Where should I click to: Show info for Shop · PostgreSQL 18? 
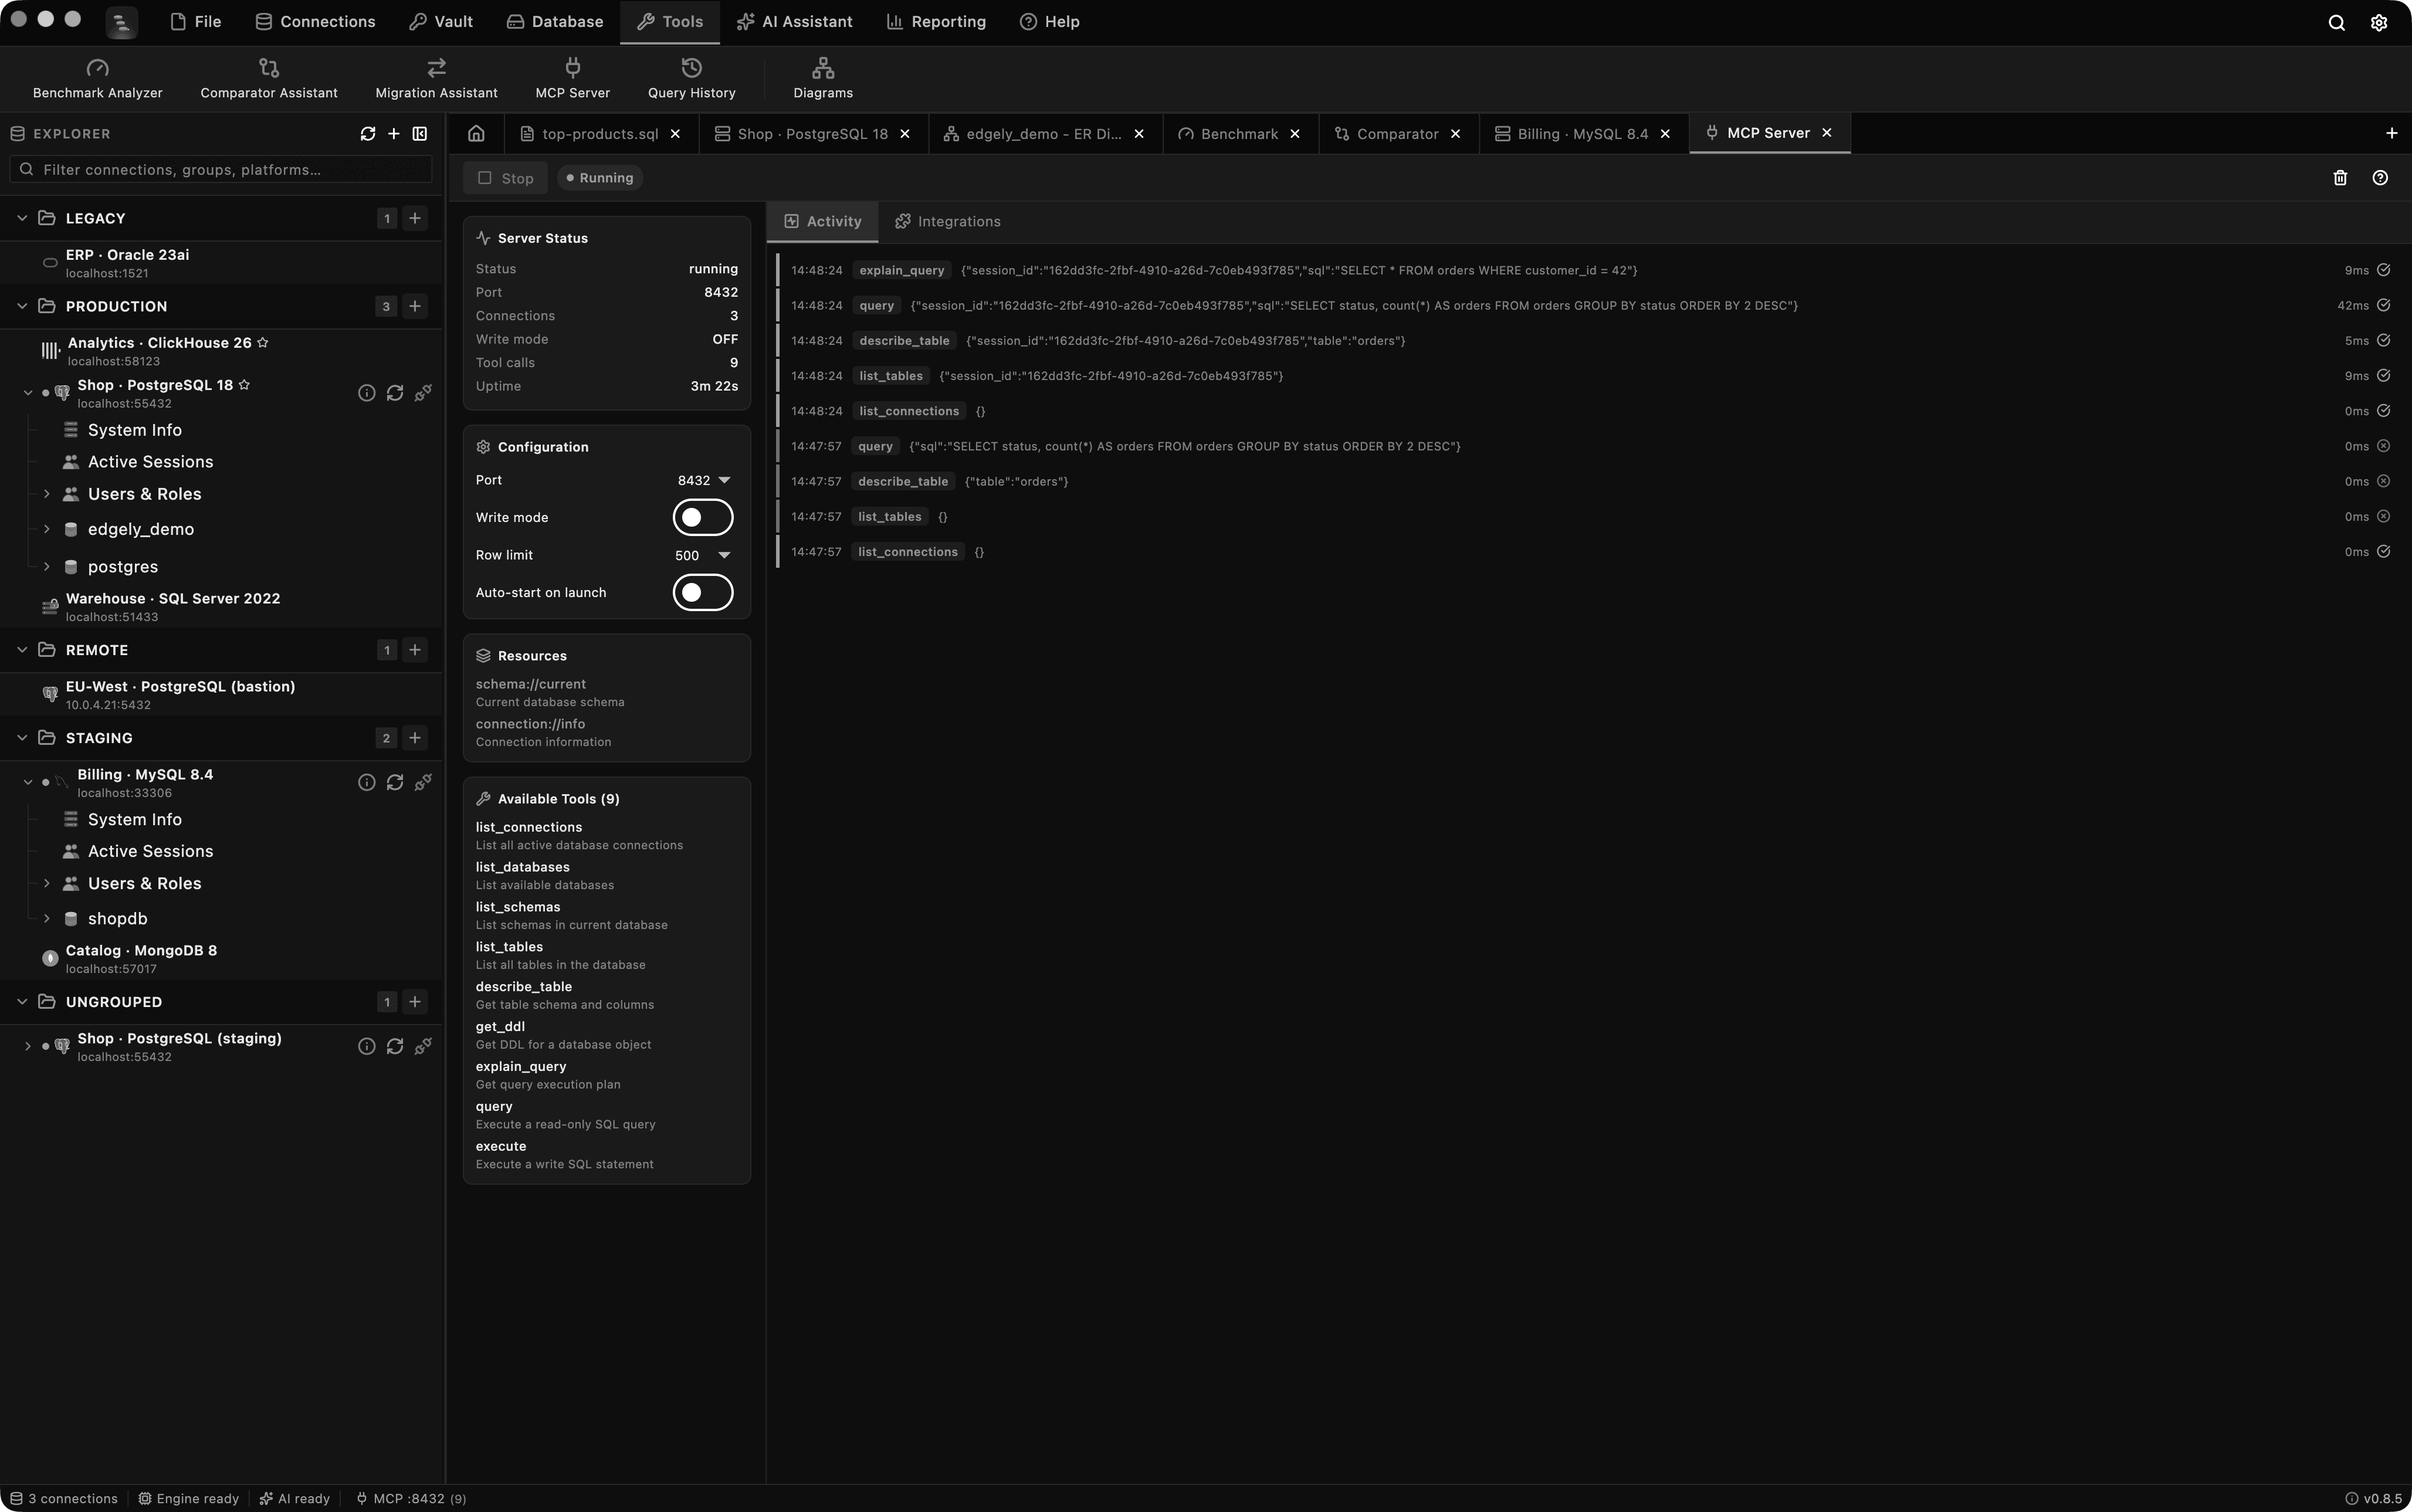367,393
